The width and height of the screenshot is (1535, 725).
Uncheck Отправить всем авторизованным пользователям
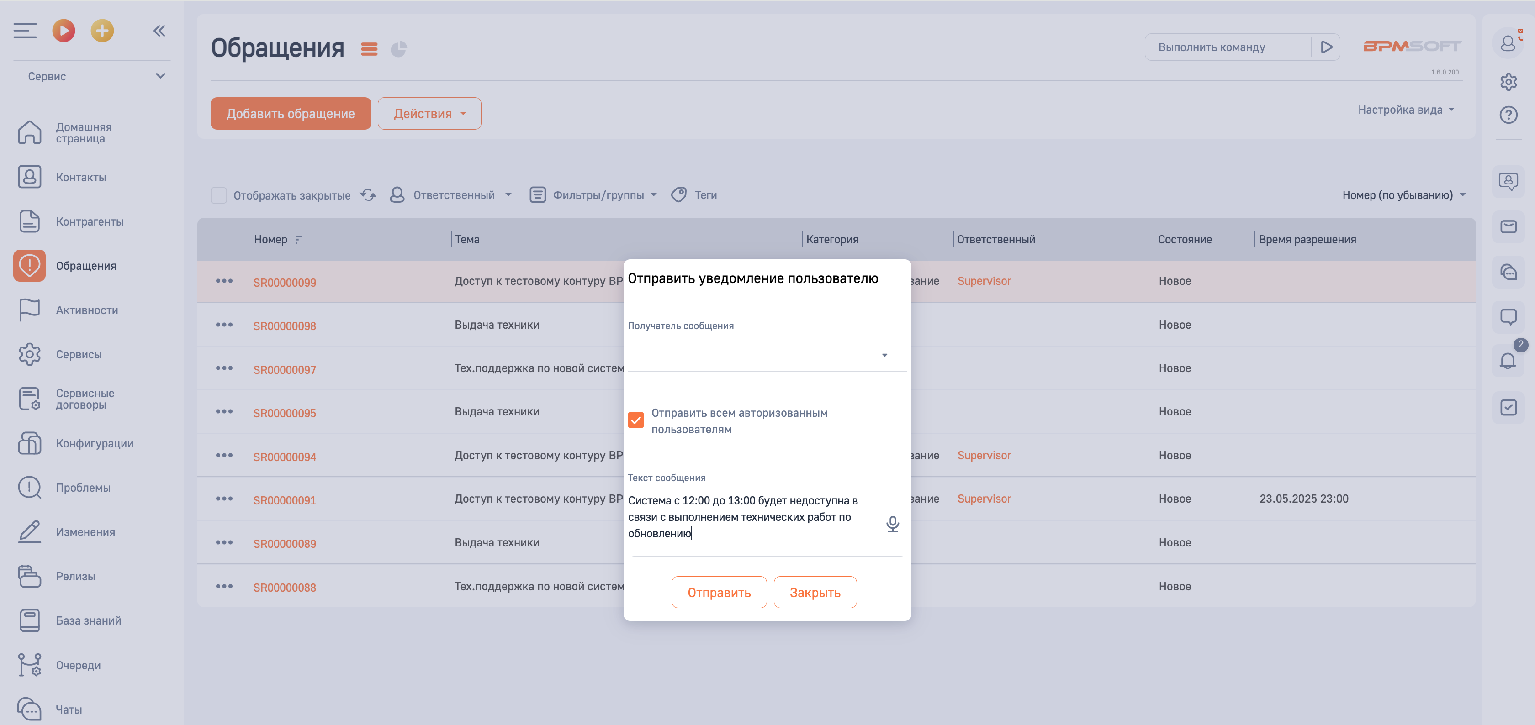(x=636, y=420)
